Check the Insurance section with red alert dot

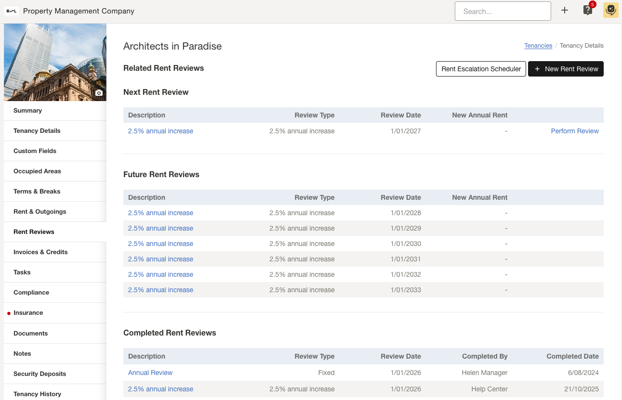pos(28,312)
